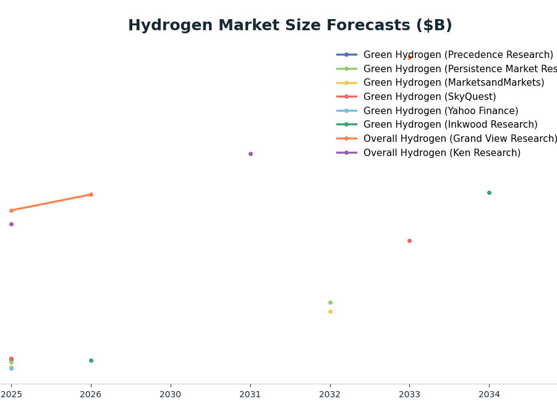The width and height of the screenshot is (557, 417).
Task: Select the Overall Hydrogen (Ken Research) legend label
Action: tap(442, 153)
